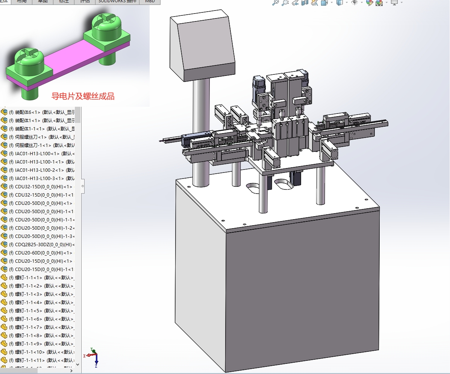The height and width of the screenshot is (374, 450).
Task: Open the Dynamic Annotation Views tool
Action: coord(315,3)
